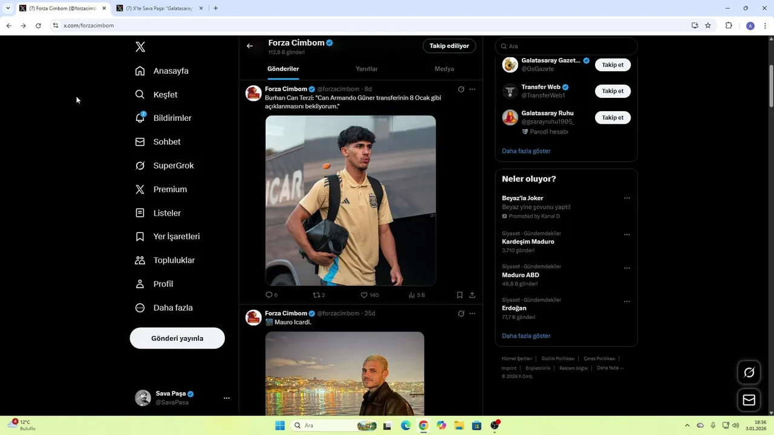Viewport: 774px width, 435px height.
Task: Open Microsoft Edge from the taskbar
Action: (406, 425)
